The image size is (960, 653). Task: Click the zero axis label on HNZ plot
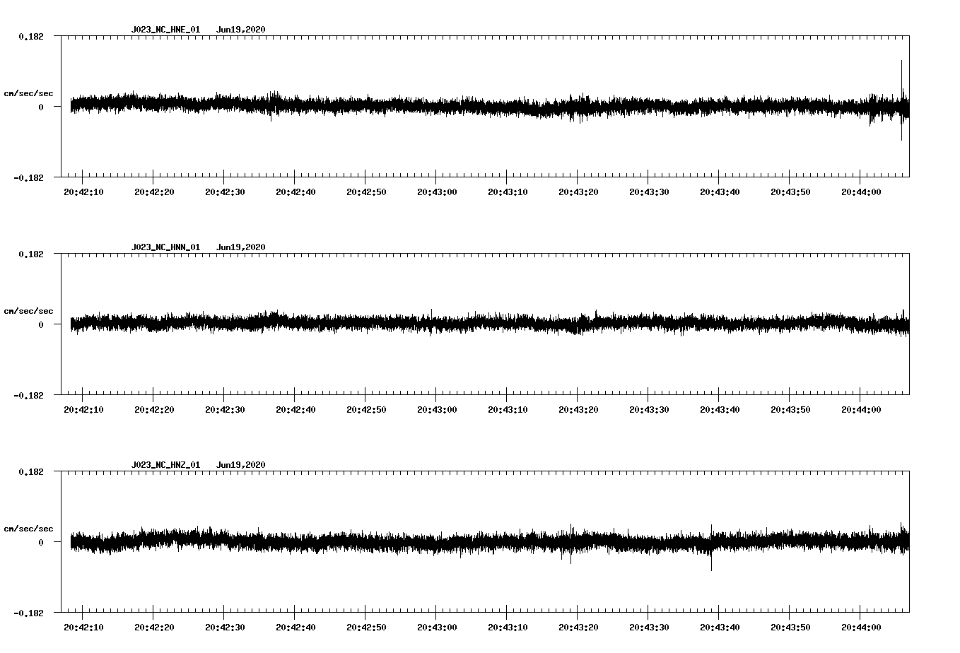click(x=41, y=542)
